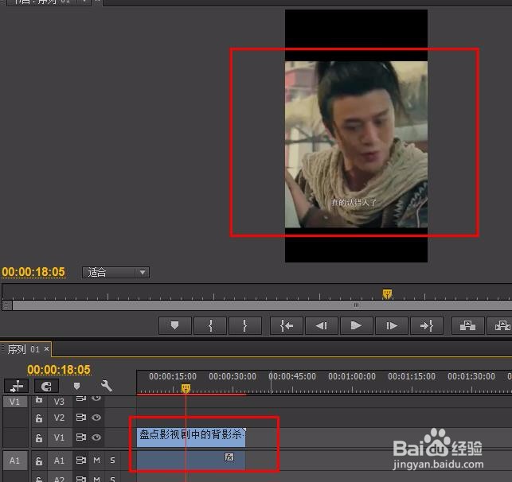The image size is (512, 482).
Task: Click ruler at 00:00:45:00
Action: pyautogui.click(x=292, y=377)
